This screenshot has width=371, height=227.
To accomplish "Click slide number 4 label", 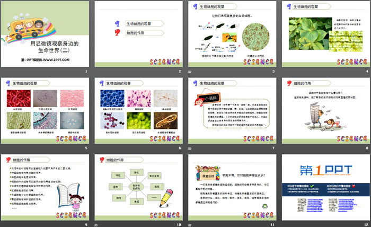I will point(367,71).
